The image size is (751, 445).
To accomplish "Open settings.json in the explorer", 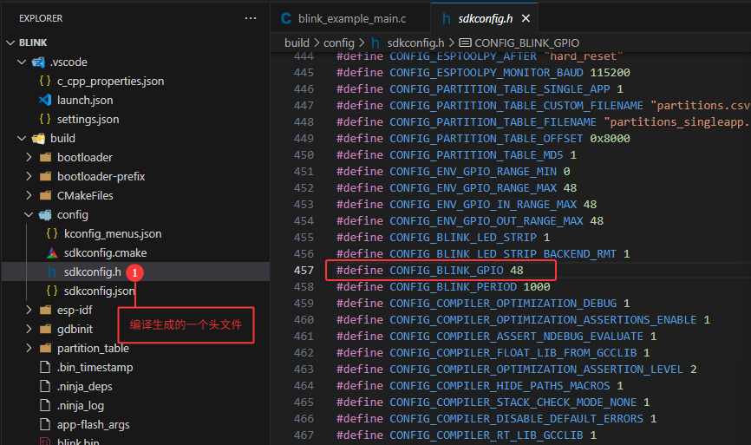I will coord(88,120).
